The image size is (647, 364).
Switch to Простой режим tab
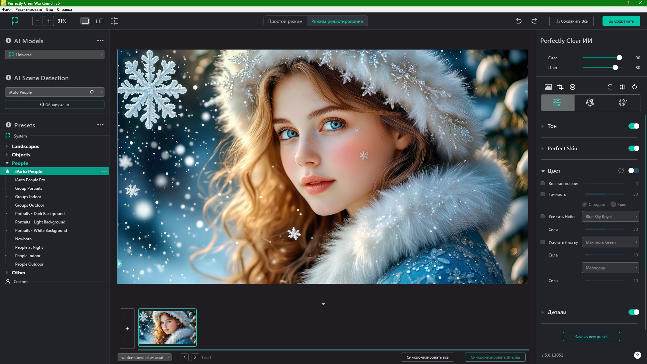pyautogui.click(x=285, y=21)
